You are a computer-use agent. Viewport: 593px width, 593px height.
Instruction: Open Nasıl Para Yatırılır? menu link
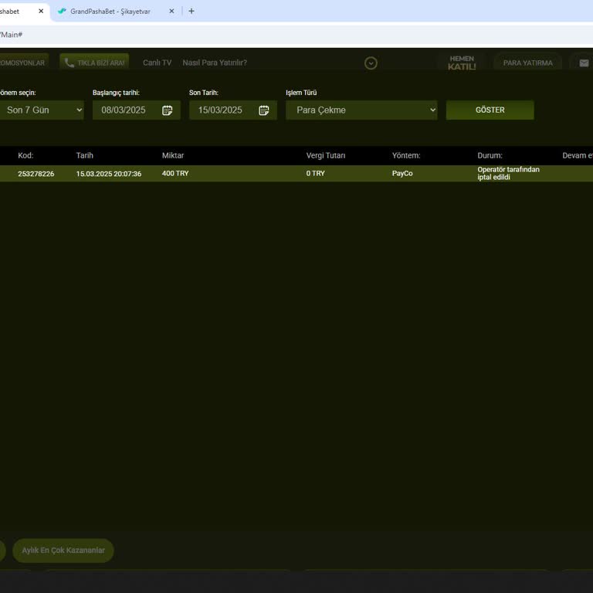pyautogui.click(x=215, y=63)
